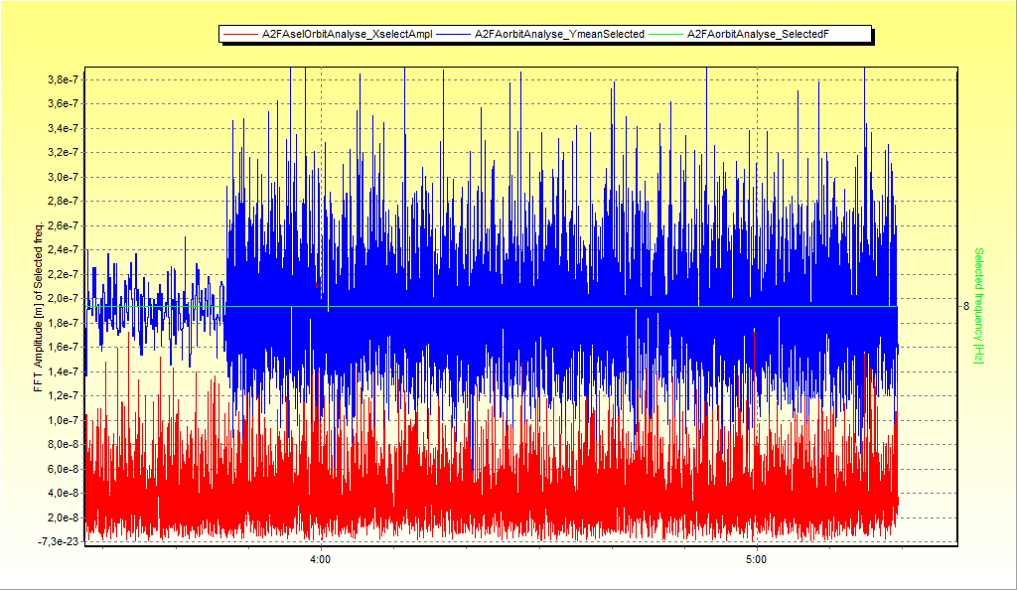Select the Selected frequency [Hz] axis title
The image size is (1017, 590).
point(979,306)
